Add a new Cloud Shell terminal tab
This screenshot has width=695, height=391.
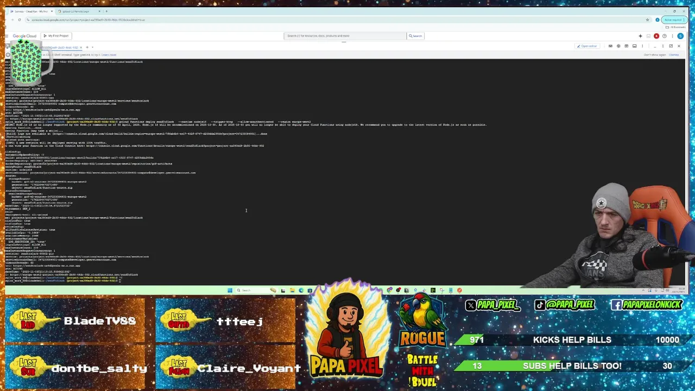pyautogui.click(x=87, y=47)
